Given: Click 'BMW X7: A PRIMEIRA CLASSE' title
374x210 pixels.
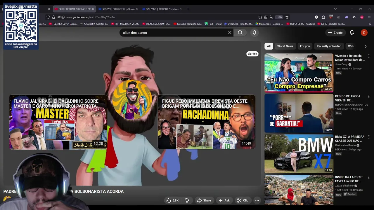Looking at the screenshot, I should point(349,139).
